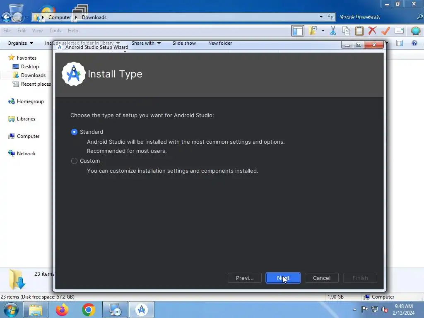Viewport: 424px width, 318px height.
Task: Expand the Share with dropdown
Action: [x=146, y=43]
